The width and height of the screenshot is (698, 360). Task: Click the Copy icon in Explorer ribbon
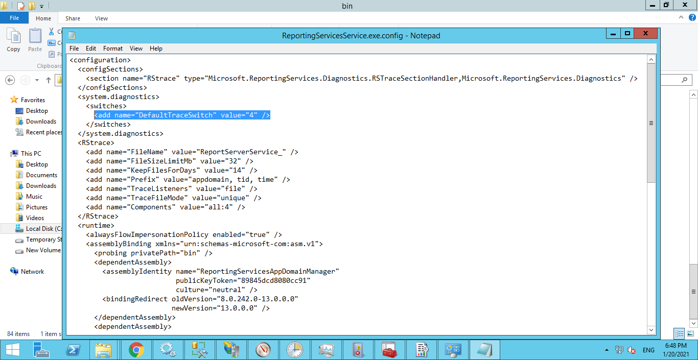(x=13, y=40)
